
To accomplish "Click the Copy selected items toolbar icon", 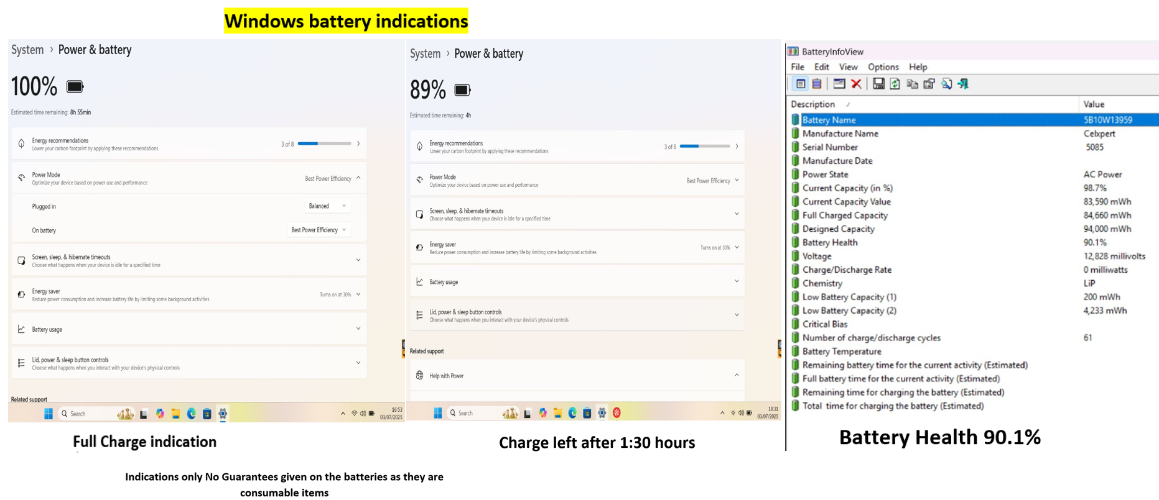I will [913, 84].
